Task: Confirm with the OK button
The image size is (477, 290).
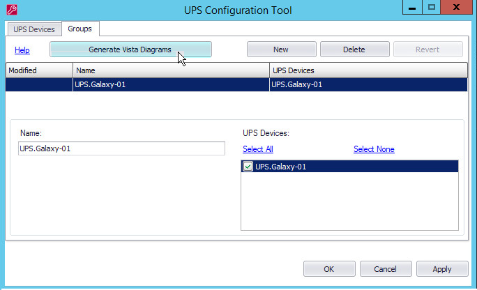Action: [329, 269]
